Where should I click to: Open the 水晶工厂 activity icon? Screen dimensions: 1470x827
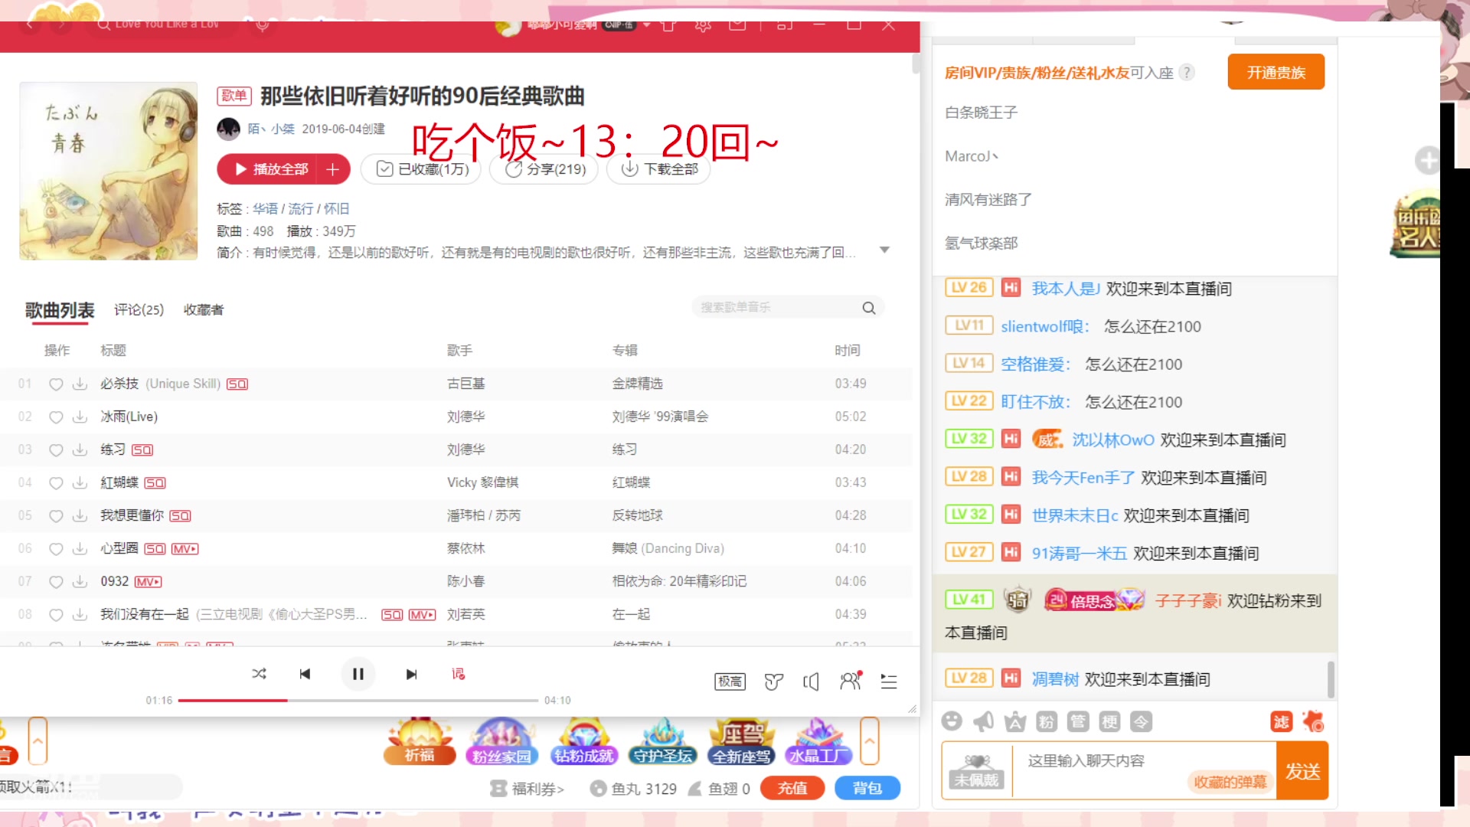pyautogui.click(x=818, y=741)
